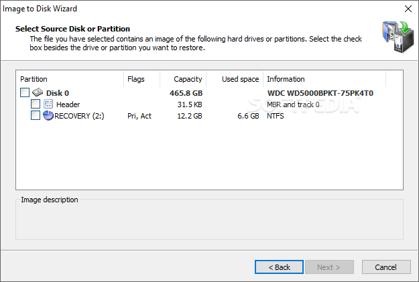
Task: Select the RECOVERY (2:) row label
Action: click(x=79, y=116)
